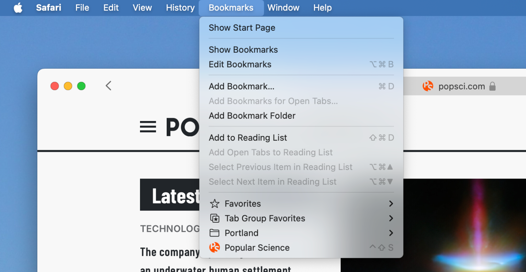The width and height of the screenshot is (526, 272).
Task: Expand the Favorites submenu arrow
Action: [x=391, y=204]
